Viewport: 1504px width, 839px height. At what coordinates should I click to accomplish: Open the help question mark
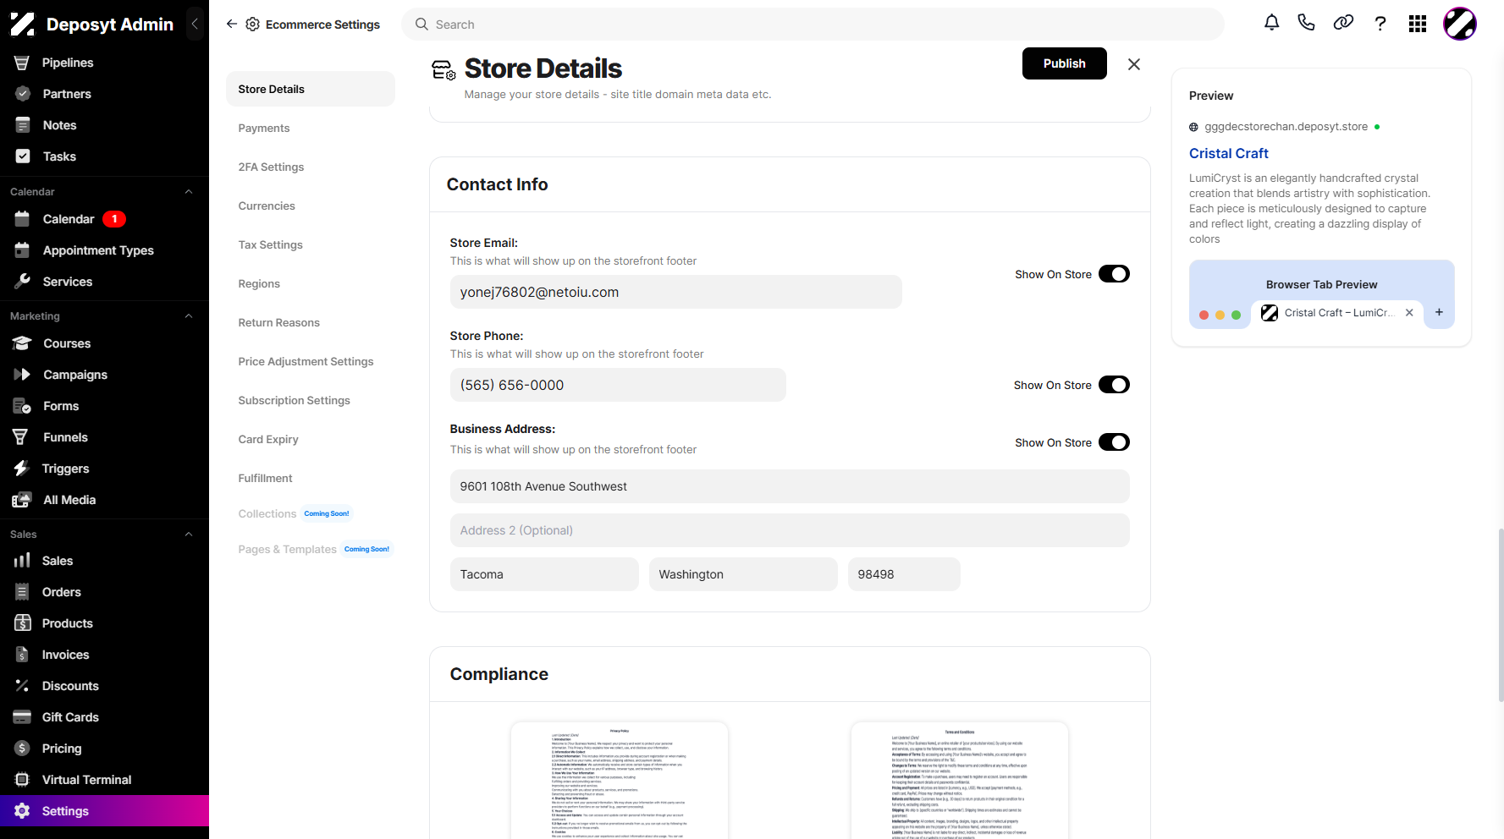1380,24
